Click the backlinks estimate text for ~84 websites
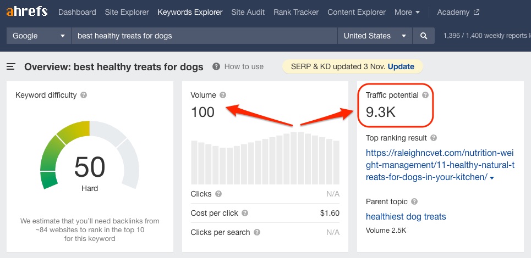Viewport: 531px width, 258px height. click(x=90, y=230)
